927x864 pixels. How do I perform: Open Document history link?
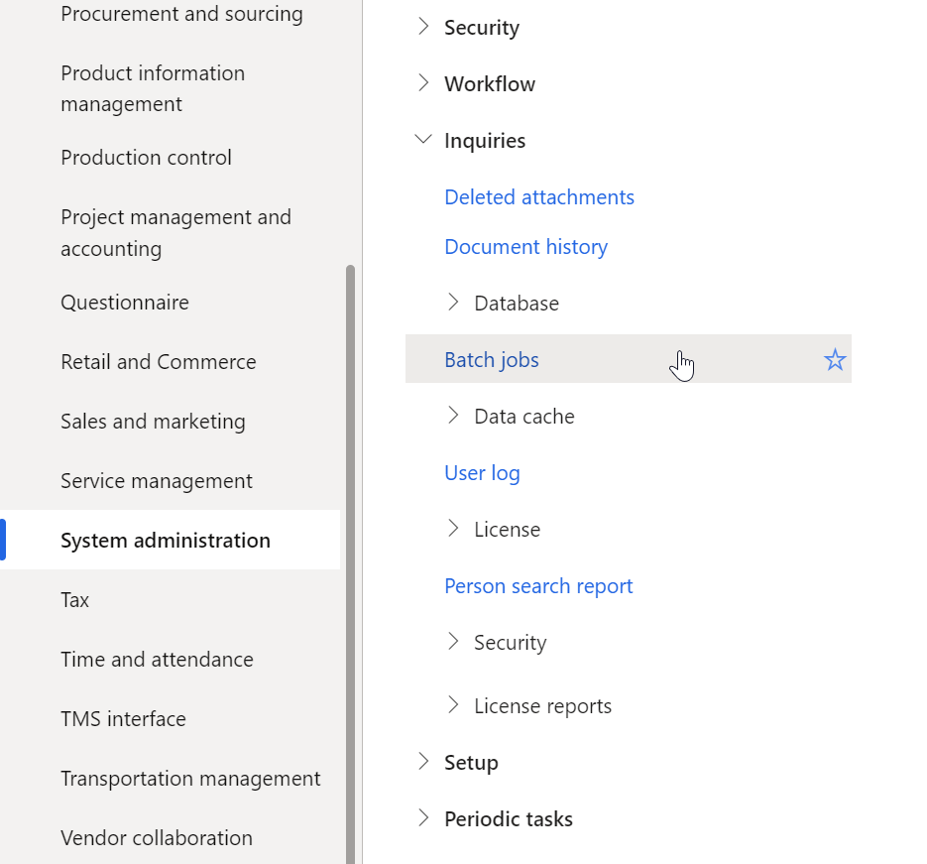coord(525,247)
